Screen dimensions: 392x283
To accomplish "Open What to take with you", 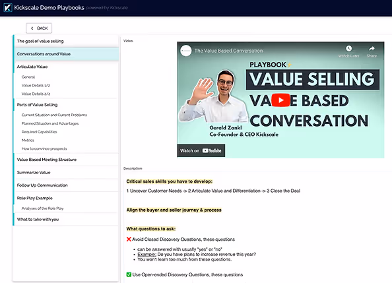I will pyautogui.click(x=66, y=219).
